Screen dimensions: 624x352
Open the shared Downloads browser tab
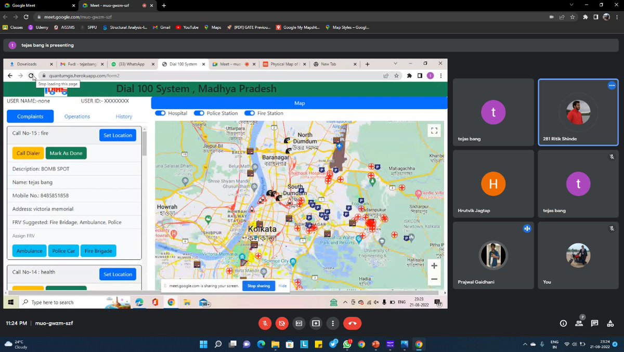point(29,64)
